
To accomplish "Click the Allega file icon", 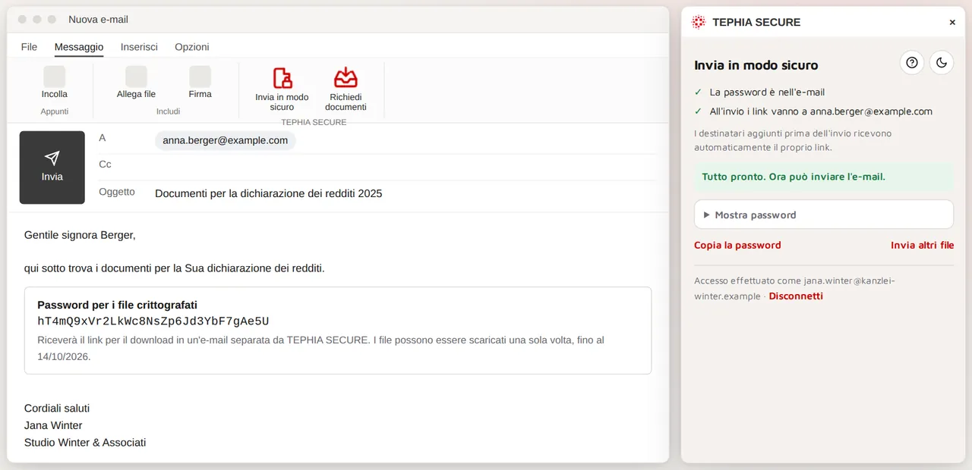I will pyautogui.click(x=136, y=77).
